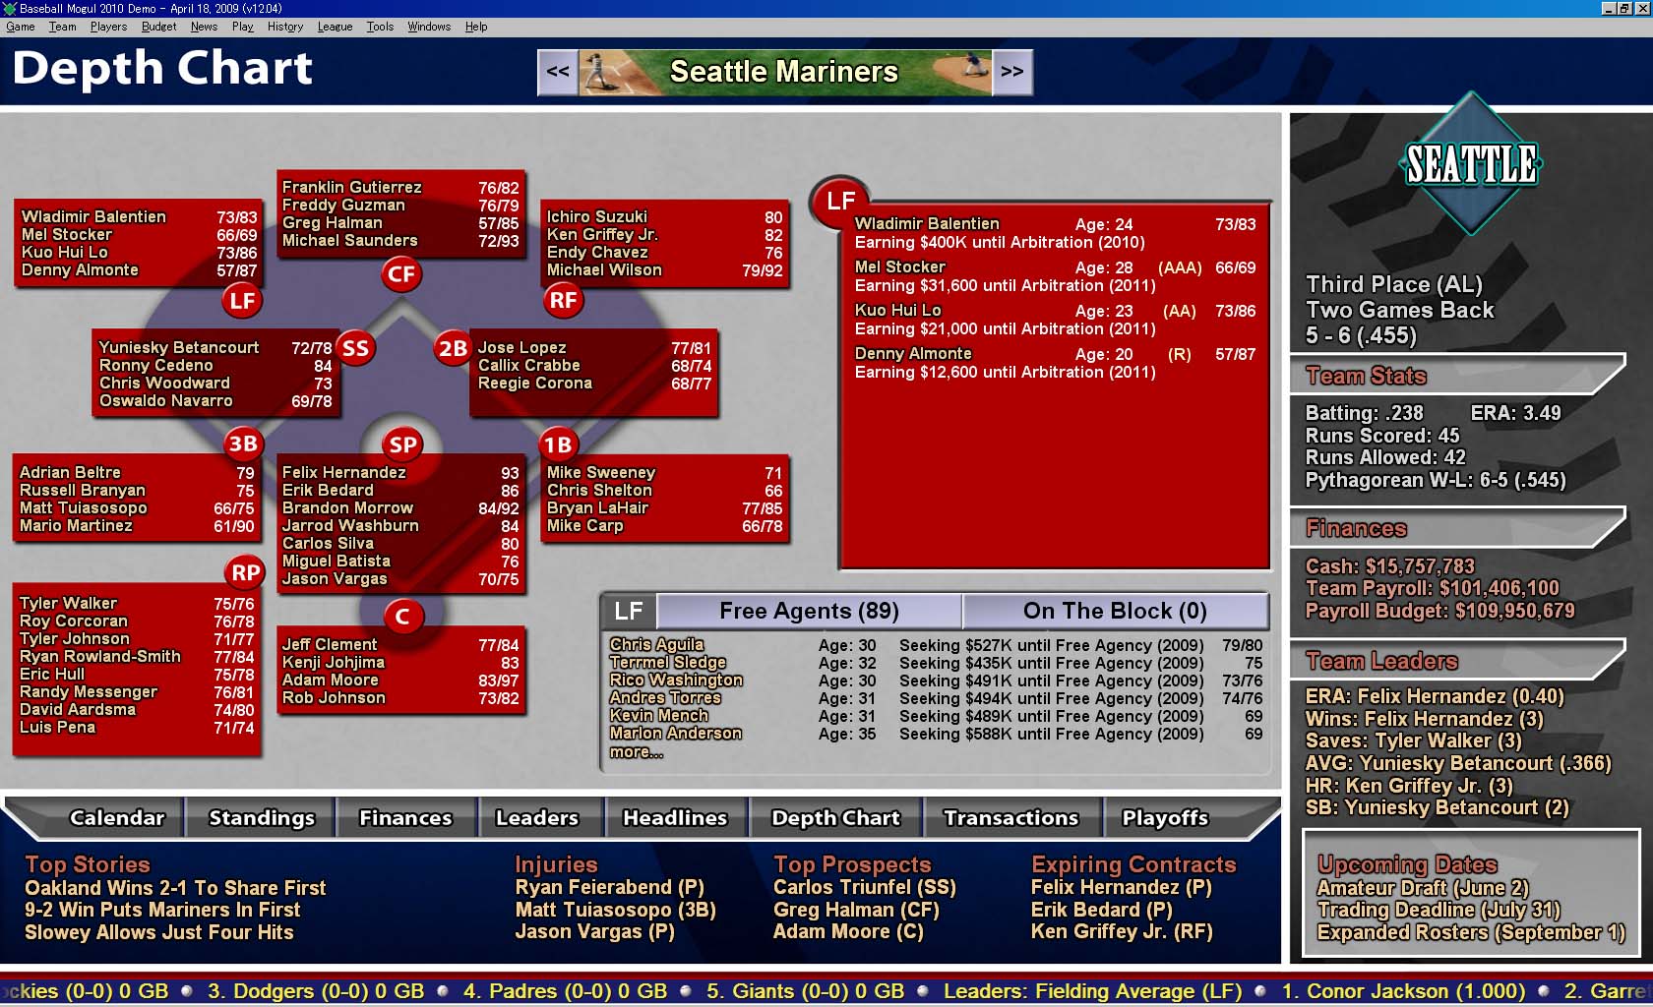The height and width of the screenshot is (1007, 1653).
Task: Select the Free Agents (89) tab
Action: (809, 611)
